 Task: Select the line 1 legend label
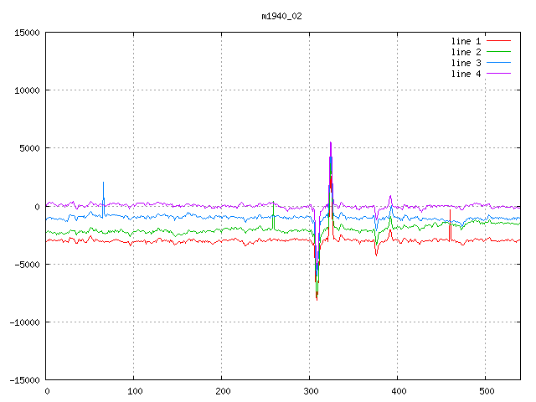[x=466, y=41]
